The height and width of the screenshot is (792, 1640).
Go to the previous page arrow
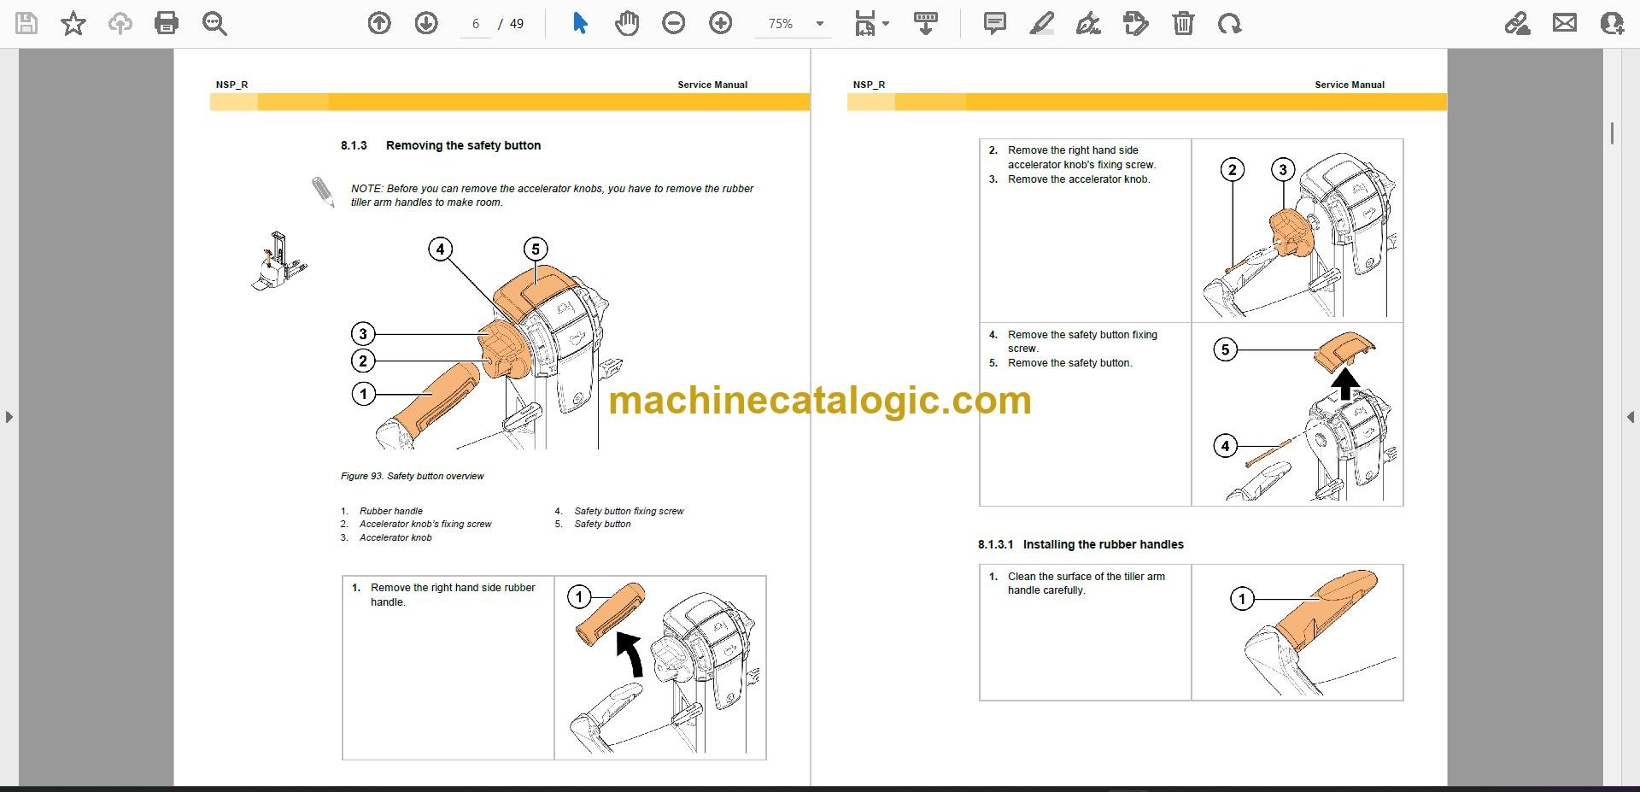tap(379, 23)
